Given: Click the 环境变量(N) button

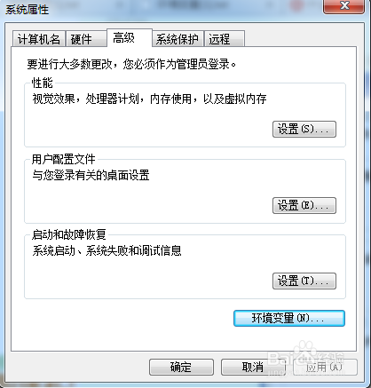Looking at the screenshot, I should click(x=289, y=319).
